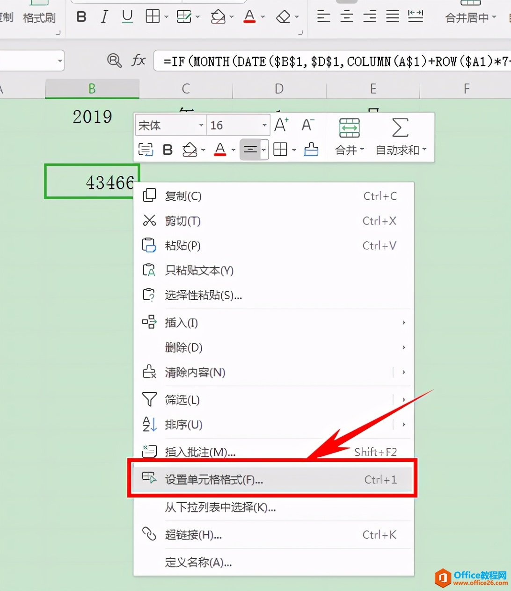The height and width of the screenshot is (591, 511).
Task: Apply borders from the ribbon border icon
Action: pos(153,17)
